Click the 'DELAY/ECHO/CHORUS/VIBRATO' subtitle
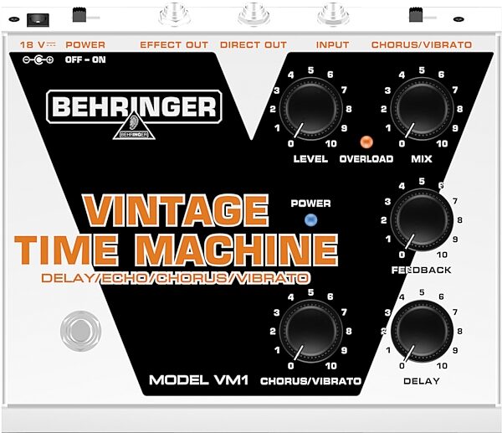Image resolution: width=502 pixels, height=433 pixels. tap(176, 278)
